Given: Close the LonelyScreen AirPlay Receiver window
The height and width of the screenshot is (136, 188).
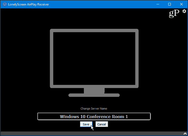Looking at the screenshot, I should click(181, 4).
